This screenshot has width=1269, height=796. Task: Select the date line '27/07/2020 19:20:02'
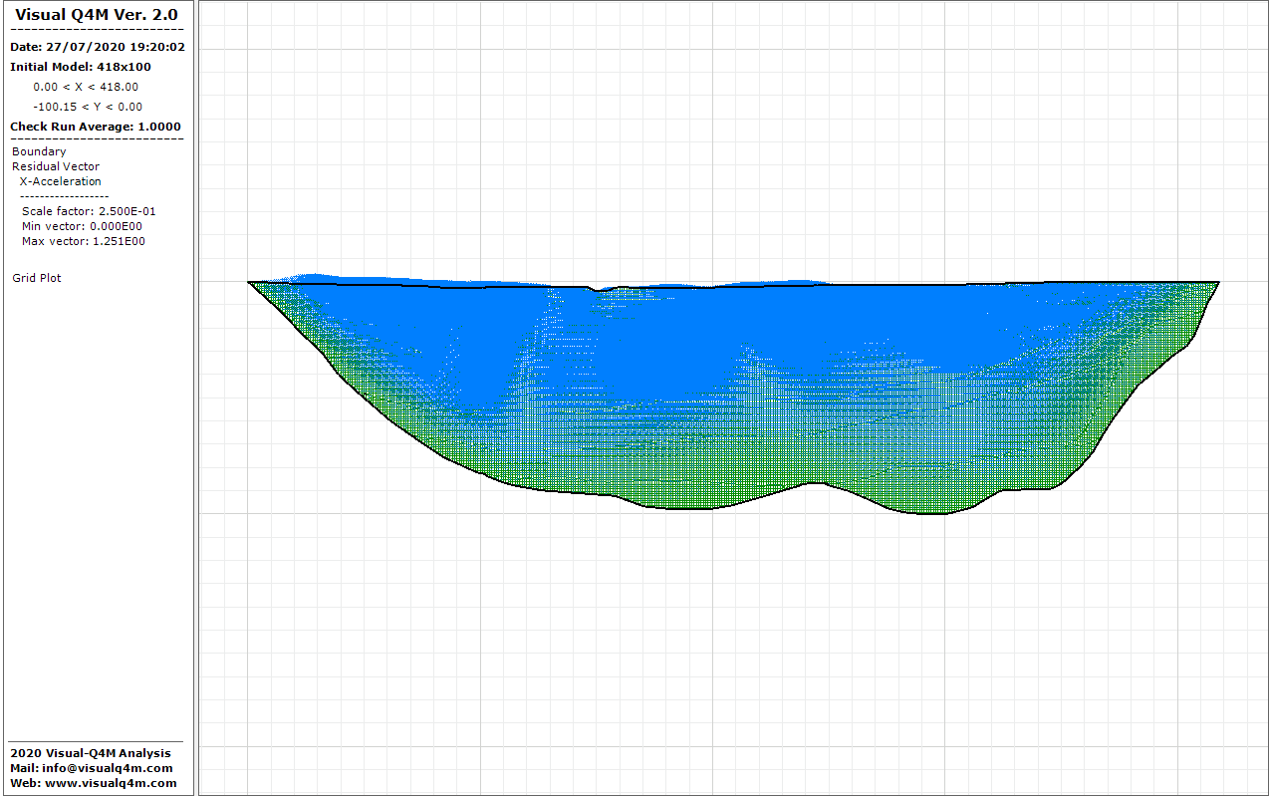pos(97,47)
